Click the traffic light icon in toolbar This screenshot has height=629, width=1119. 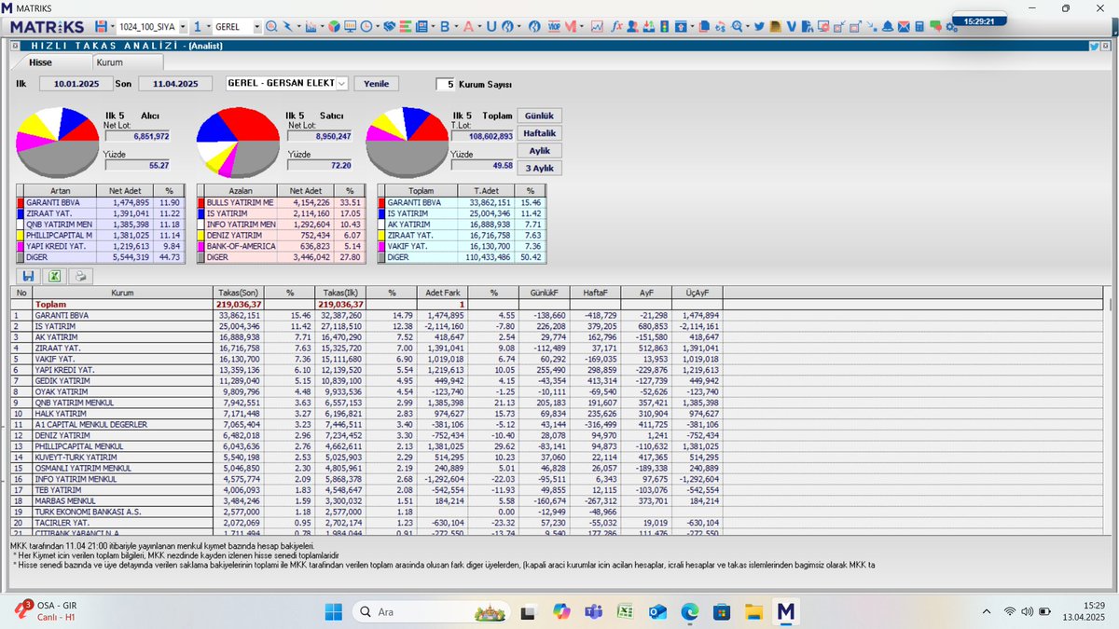coord(664,26)
